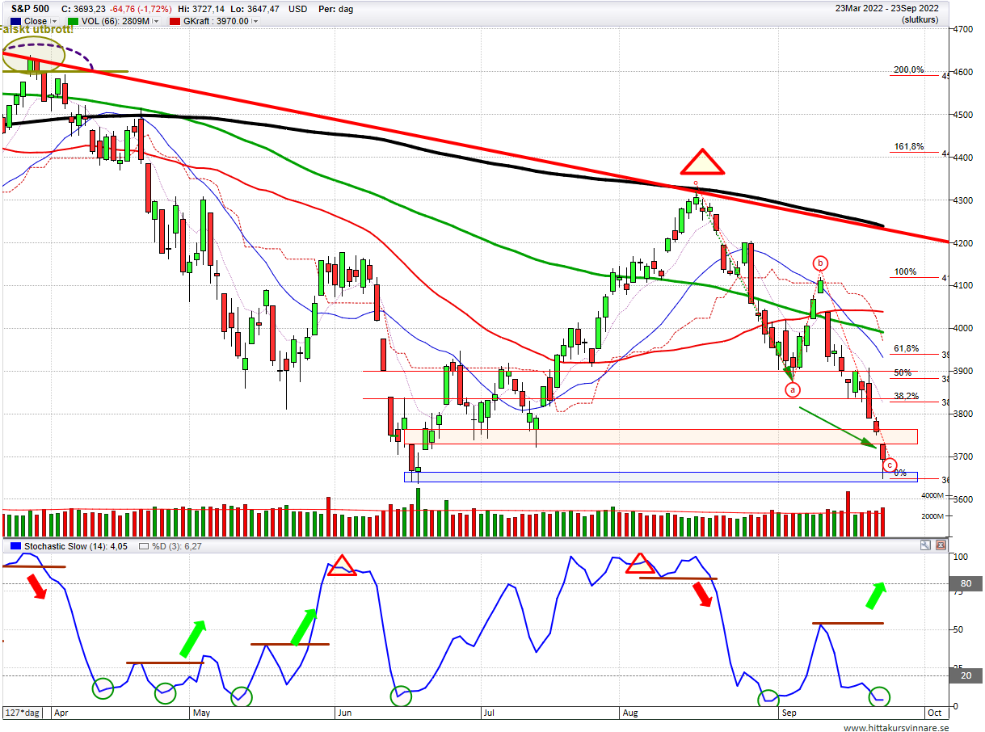Click the 200,0% Fibonacci level label
The image size is (985, 732).
pyautogui.click(x=909, y=70)
